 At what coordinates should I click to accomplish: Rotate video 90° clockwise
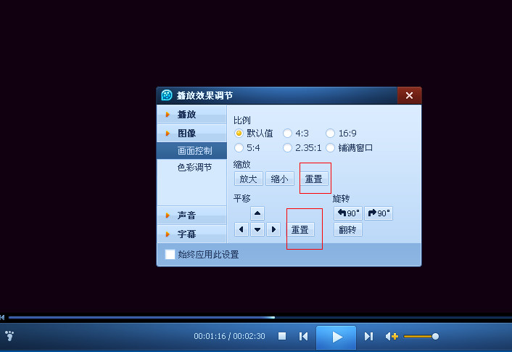(378, 213)
